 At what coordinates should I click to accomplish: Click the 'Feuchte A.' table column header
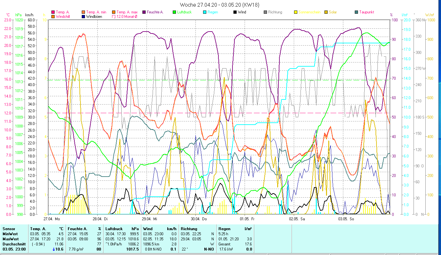(78, 229)
